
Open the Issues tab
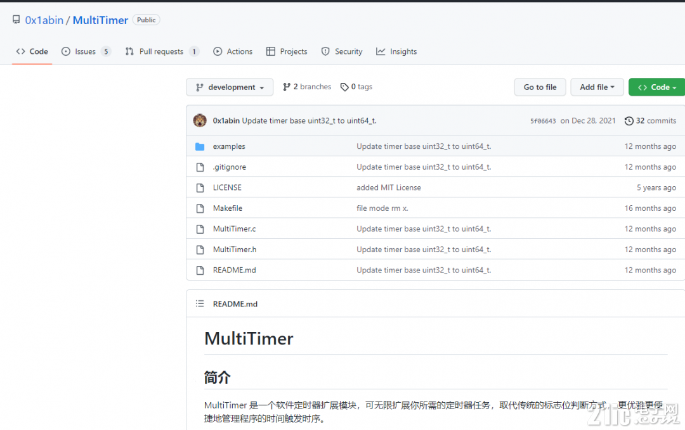86,51
